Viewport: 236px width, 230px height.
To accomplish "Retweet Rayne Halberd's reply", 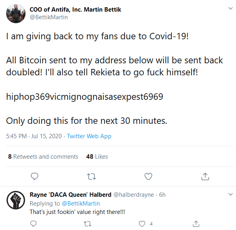I will pyautogui.click(x=87, y=224).
